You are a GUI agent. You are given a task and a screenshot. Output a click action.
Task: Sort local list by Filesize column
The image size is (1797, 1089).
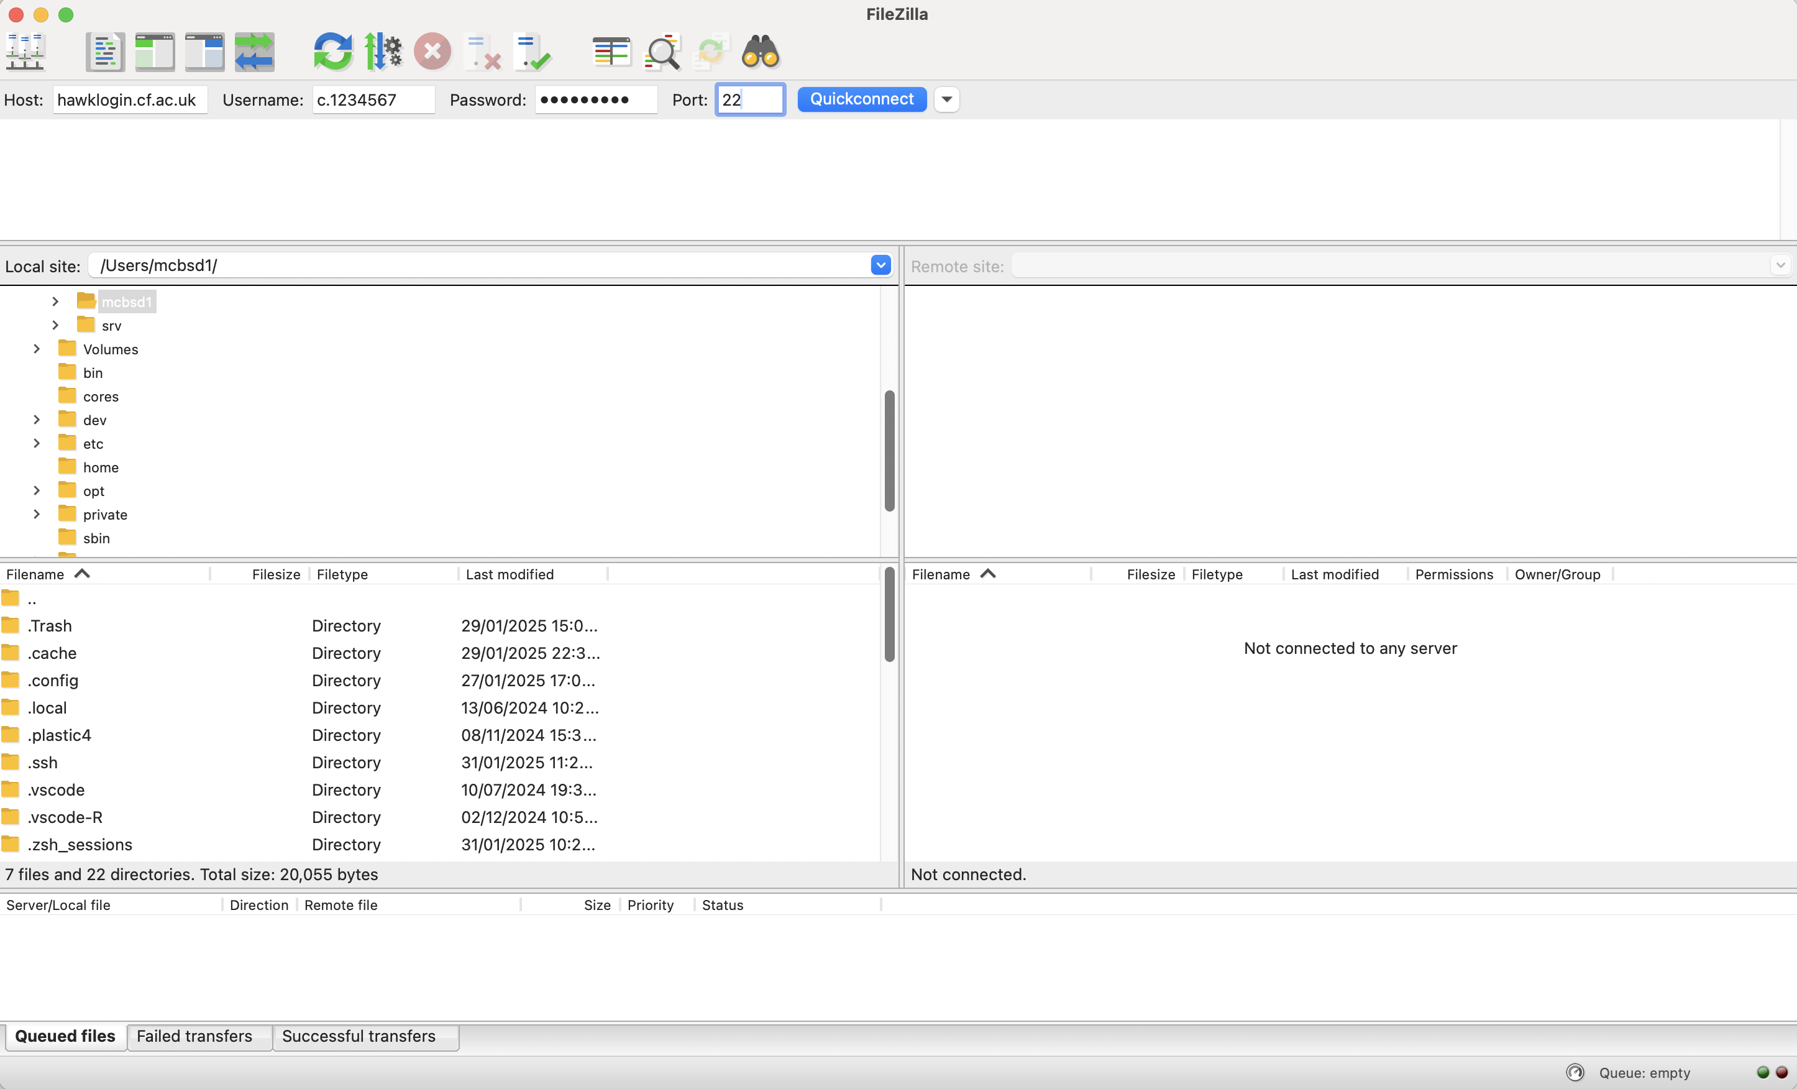tap(260, 574)
